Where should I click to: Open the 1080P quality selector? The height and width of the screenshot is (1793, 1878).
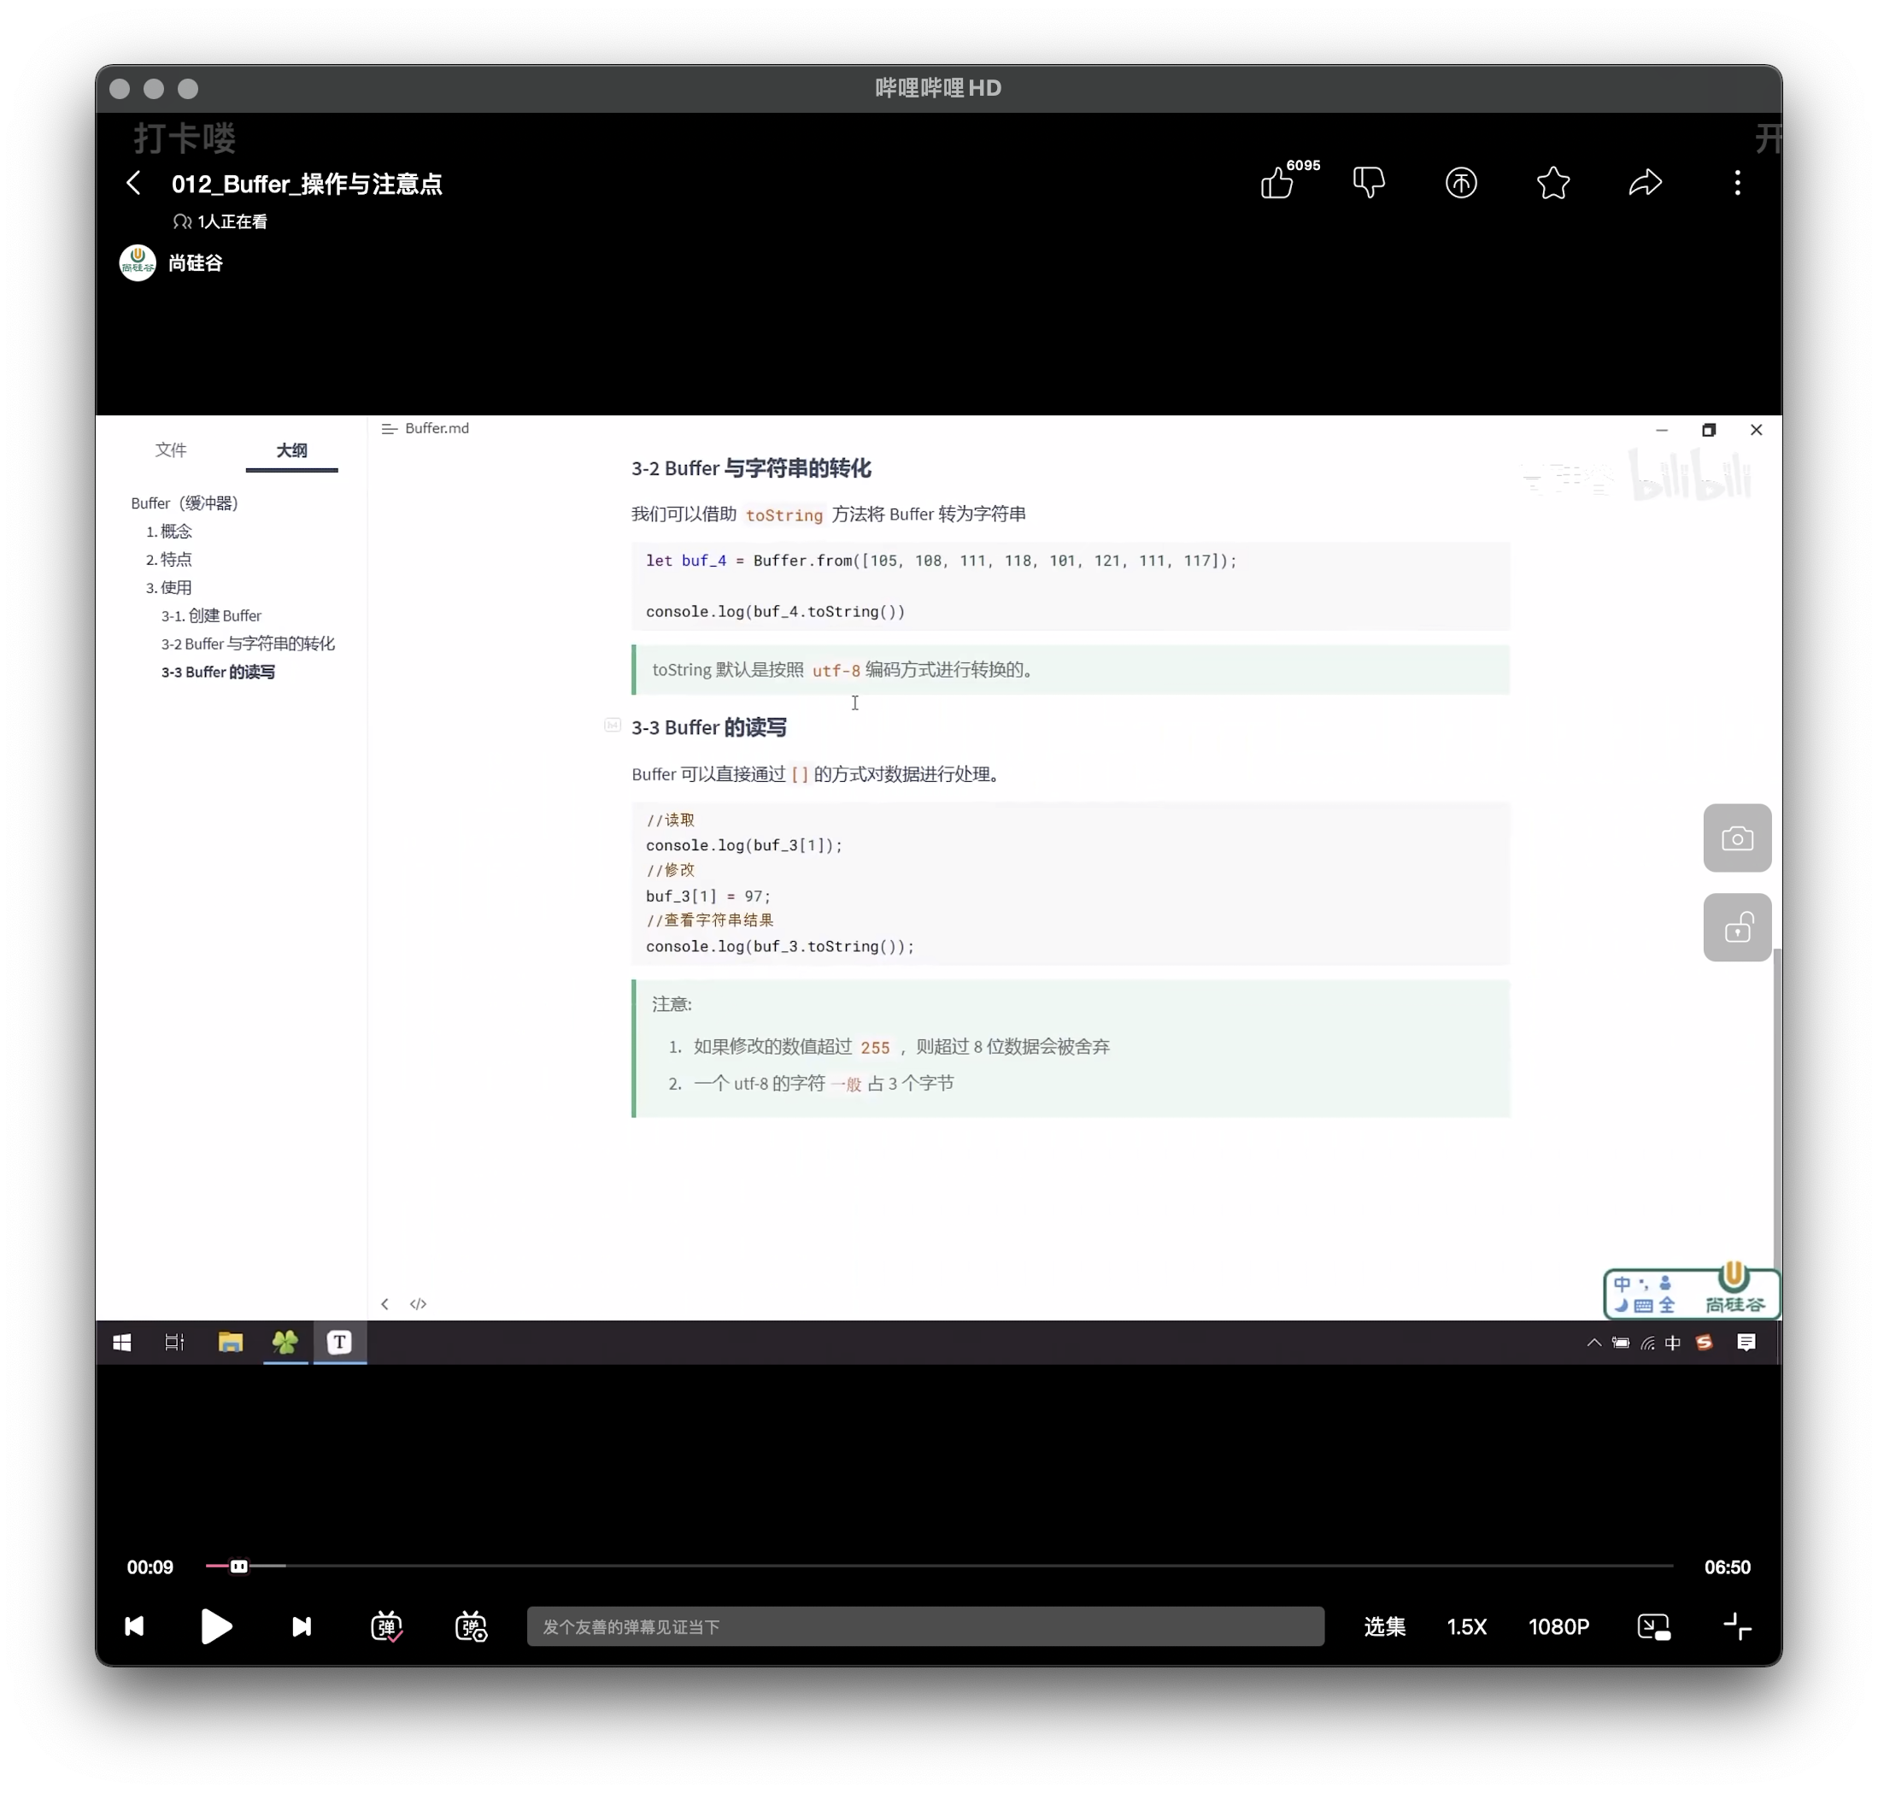tap(1558, 1625)
